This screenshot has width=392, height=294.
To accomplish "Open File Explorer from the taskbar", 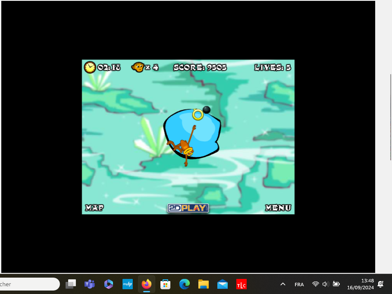I will tap(204, 284).
